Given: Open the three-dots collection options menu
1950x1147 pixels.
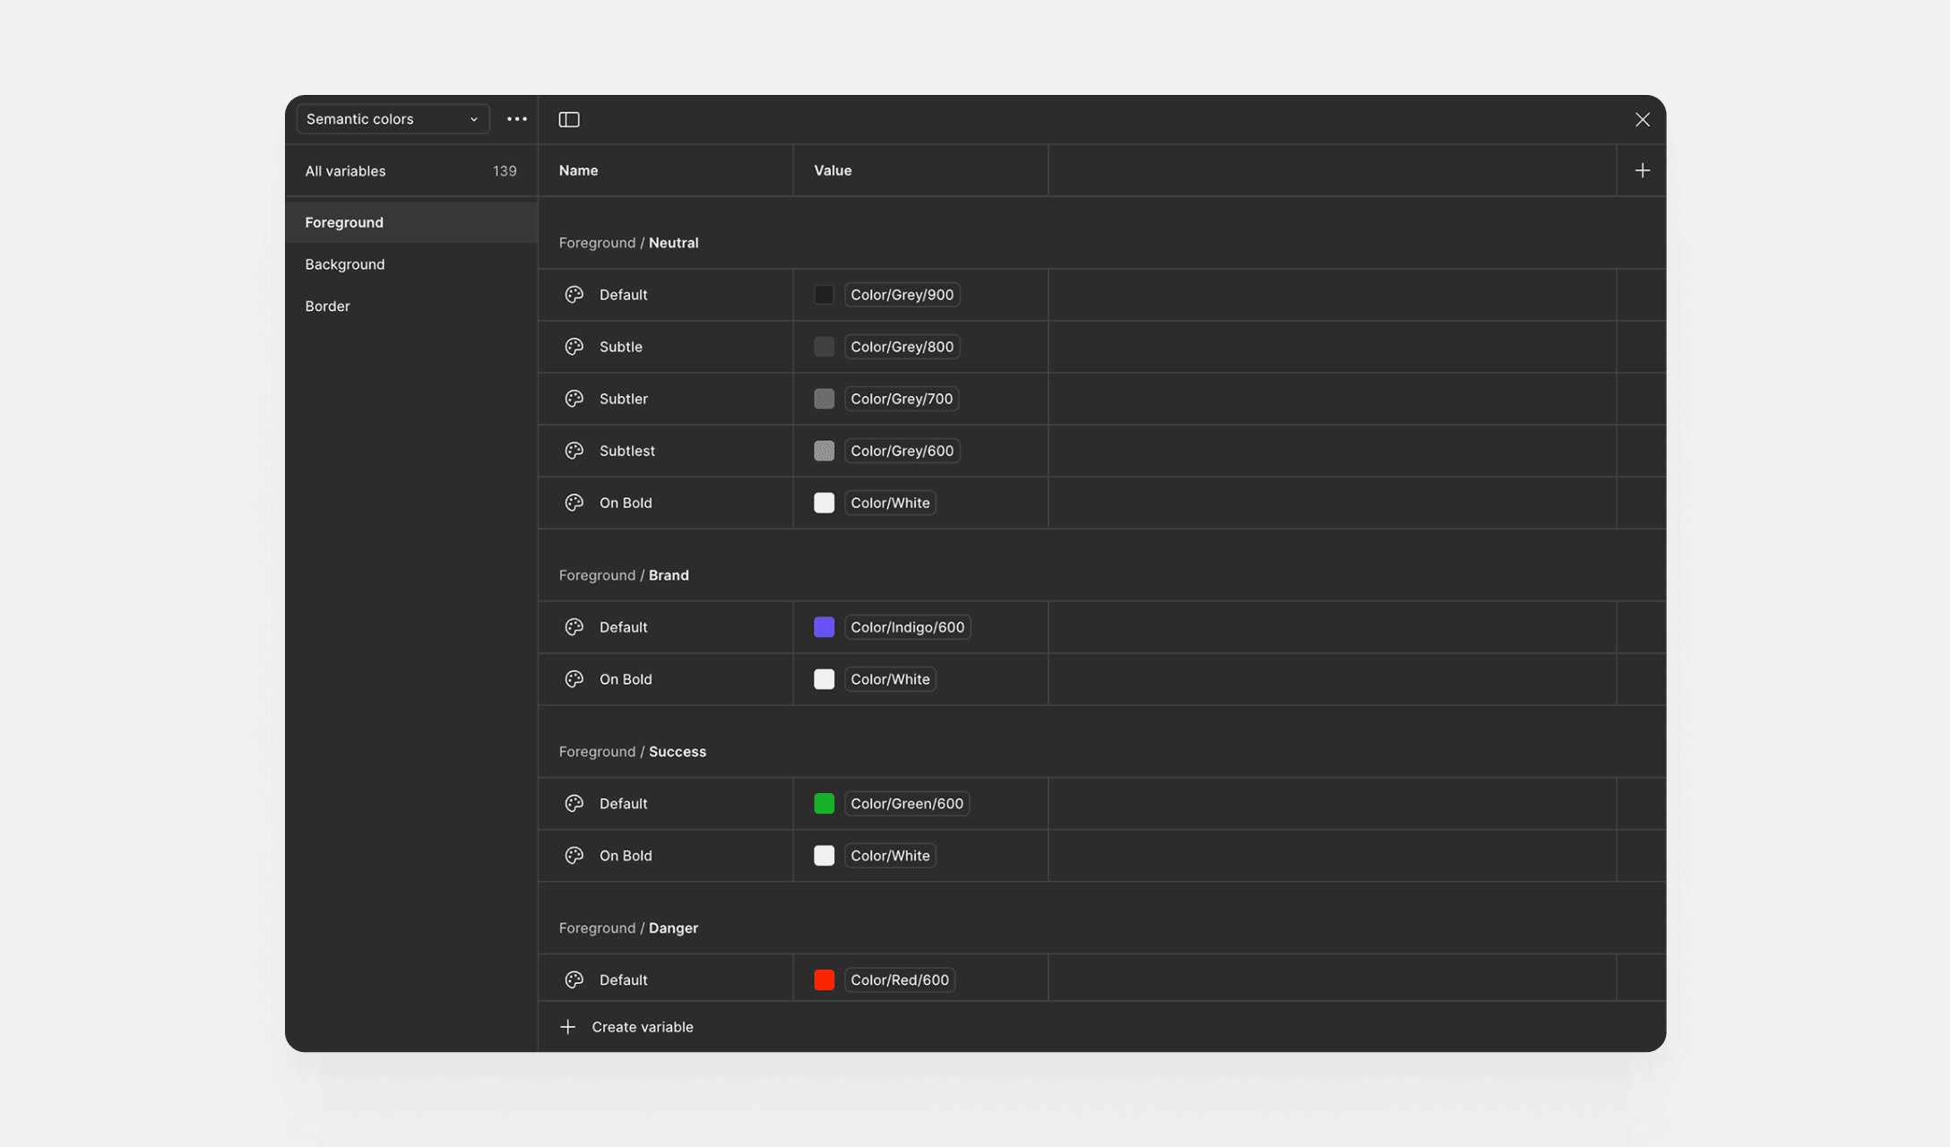Looking at the screenshot, I should tap(517, 119).
